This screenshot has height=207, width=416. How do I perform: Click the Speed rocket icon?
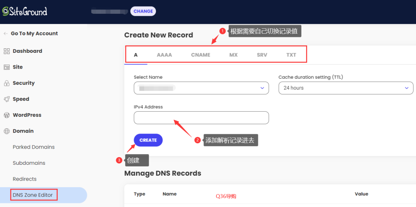click(6, 99)
